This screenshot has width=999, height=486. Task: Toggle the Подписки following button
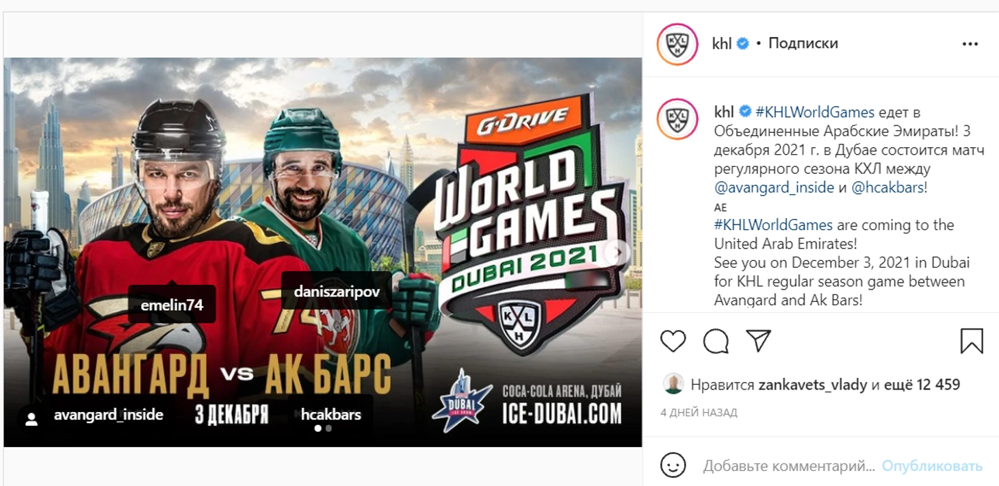pos(803,43)
